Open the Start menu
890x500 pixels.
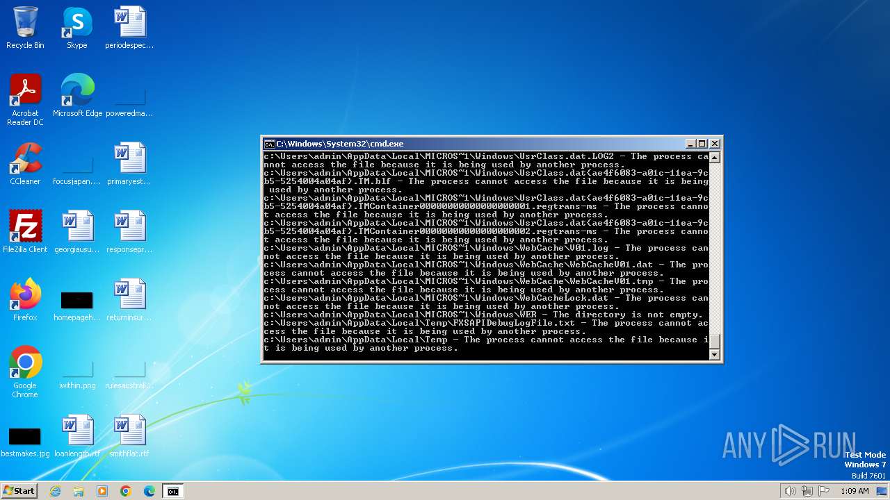tap(19, 491)
